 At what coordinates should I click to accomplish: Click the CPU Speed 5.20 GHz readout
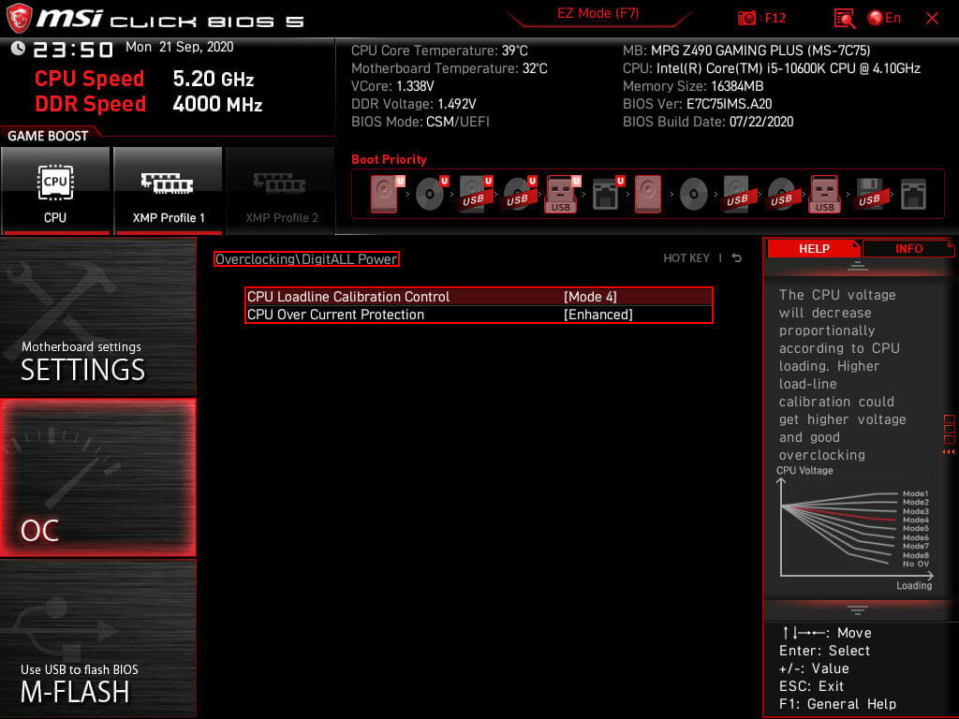click(144, 79)
